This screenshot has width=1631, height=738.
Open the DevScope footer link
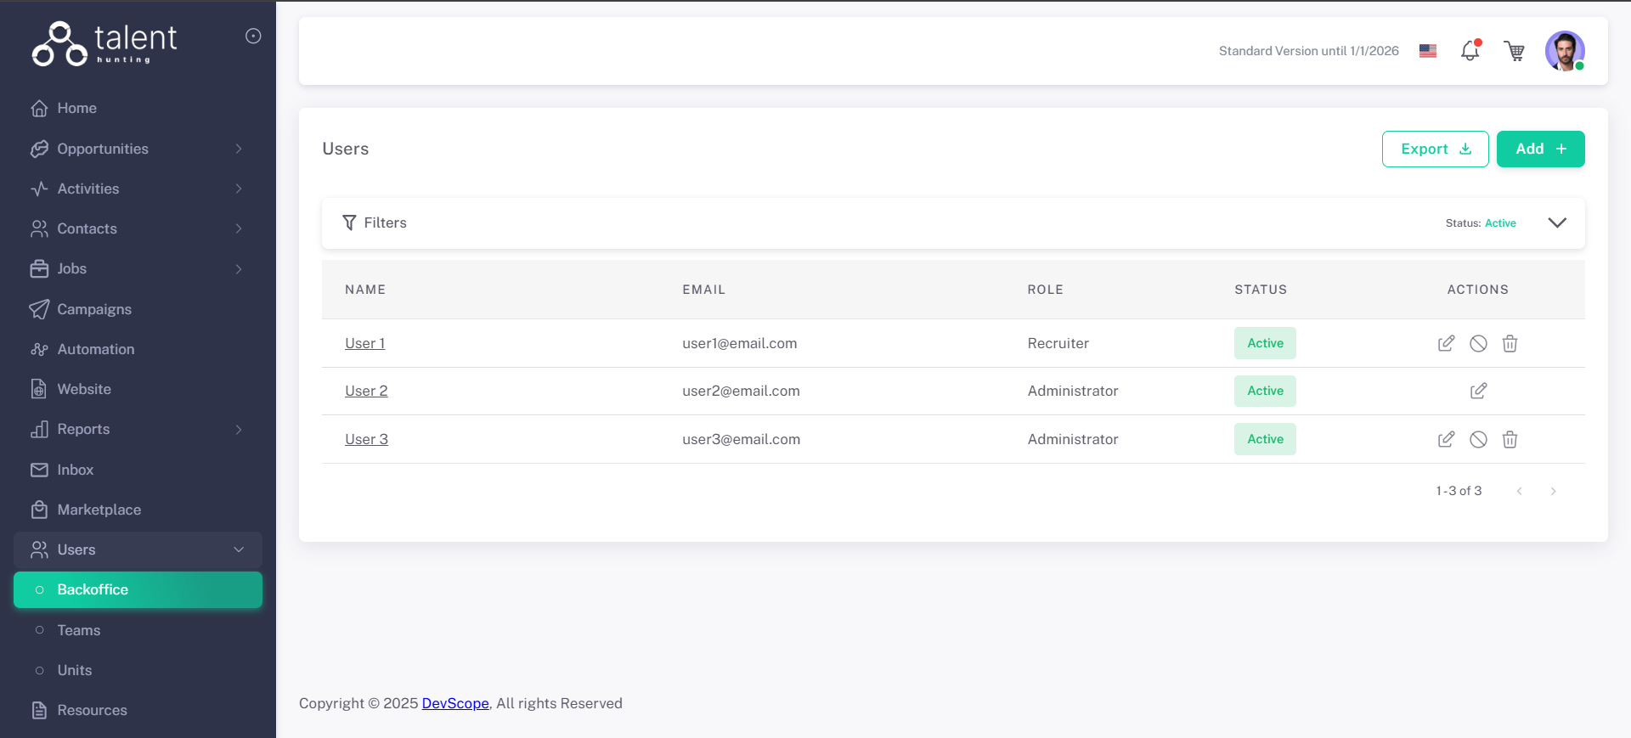pyautogui.click(x=455, y=703)
